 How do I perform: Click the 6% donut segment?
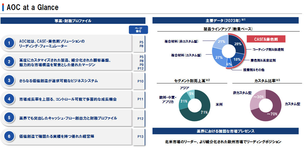(x=229, y=64)
